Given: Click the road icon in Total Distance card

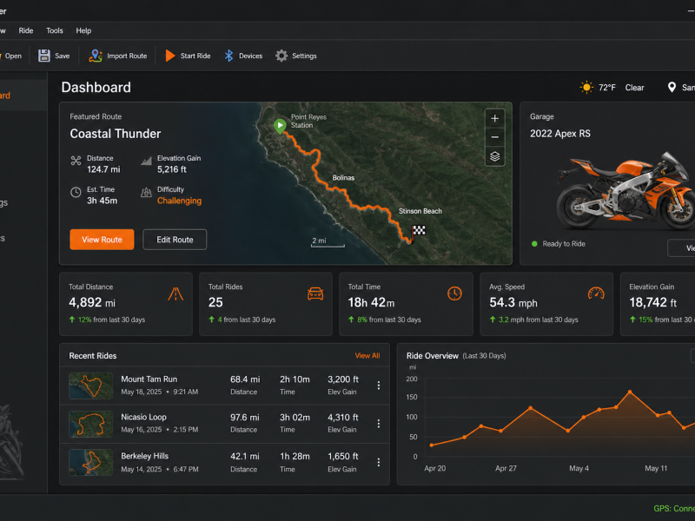Looking at the screenshot, I should point(175,293).
